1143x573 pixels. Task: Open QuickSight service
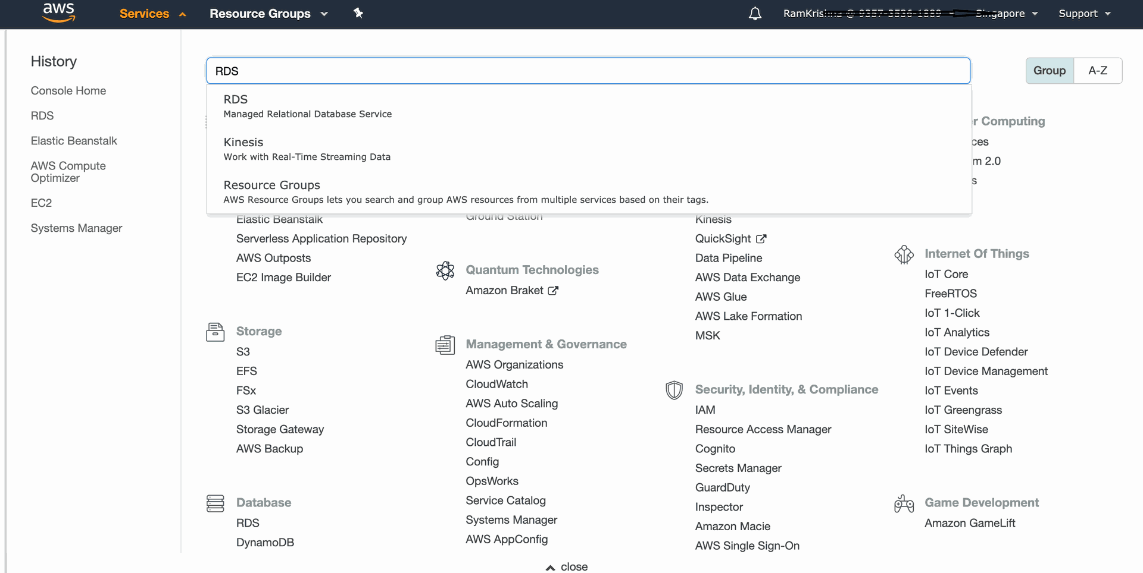[723, 239]
